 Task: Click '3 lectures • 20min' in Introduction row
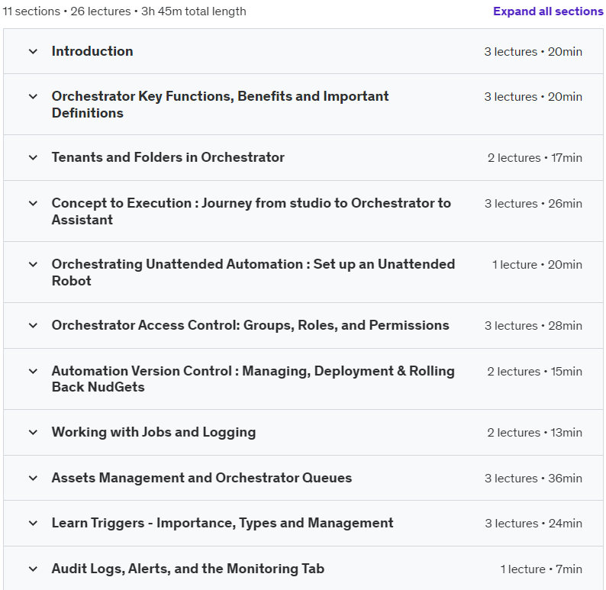tap(533, 51)
